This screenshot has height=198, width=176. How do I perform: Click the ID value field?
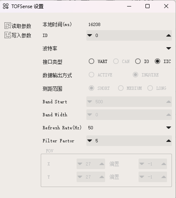tap(129, 35)
